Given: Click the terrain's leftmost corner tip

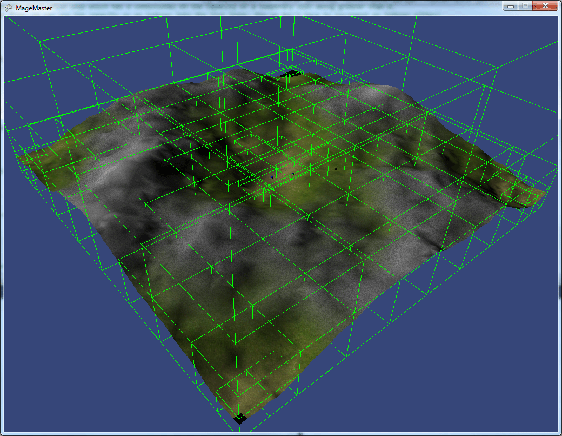Looking at the screenshot, I should [20, 157].
